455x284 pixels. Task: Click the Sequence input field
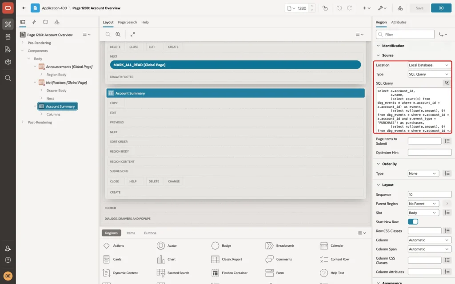430,194
